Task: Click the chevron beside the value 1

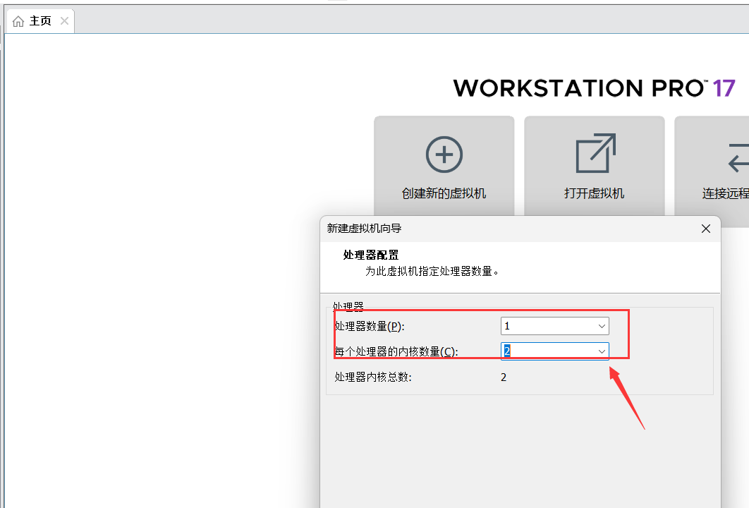Action: 601,325
